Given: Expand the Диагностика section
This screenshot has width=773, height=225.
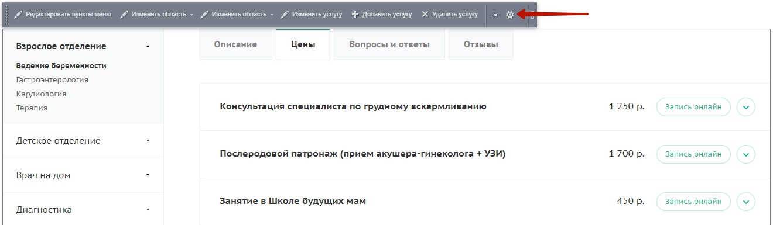Looking at the screenshot, I should point(148,209).
